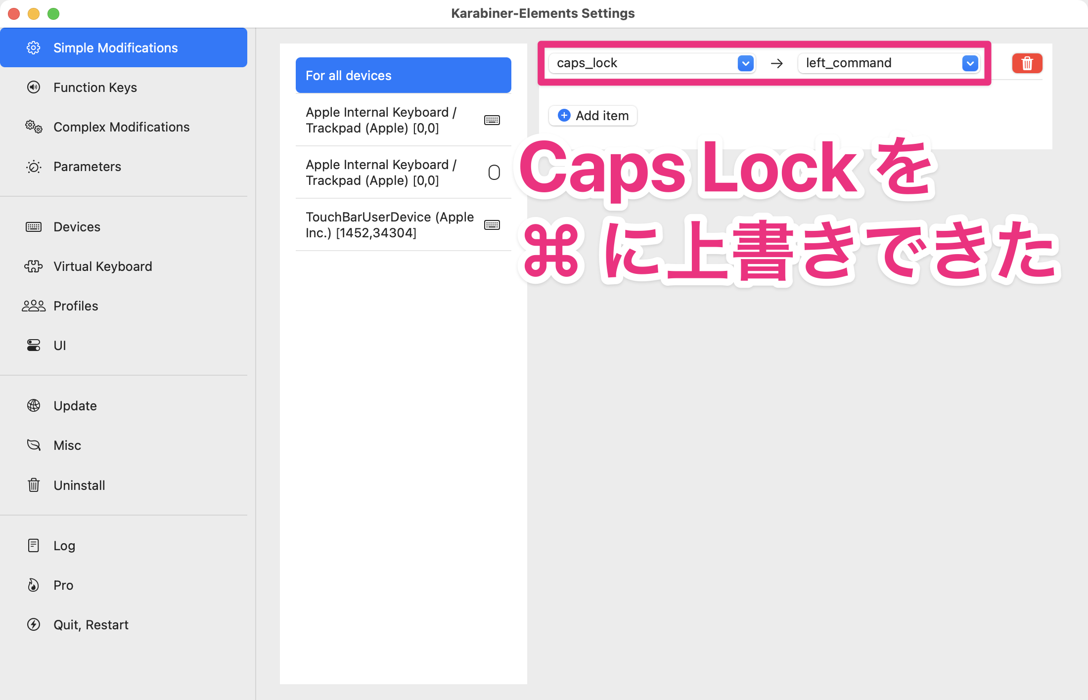The width and height of the screenshot is (1088, 700).
Task: Open the Log section
Action: coord(64,546)
